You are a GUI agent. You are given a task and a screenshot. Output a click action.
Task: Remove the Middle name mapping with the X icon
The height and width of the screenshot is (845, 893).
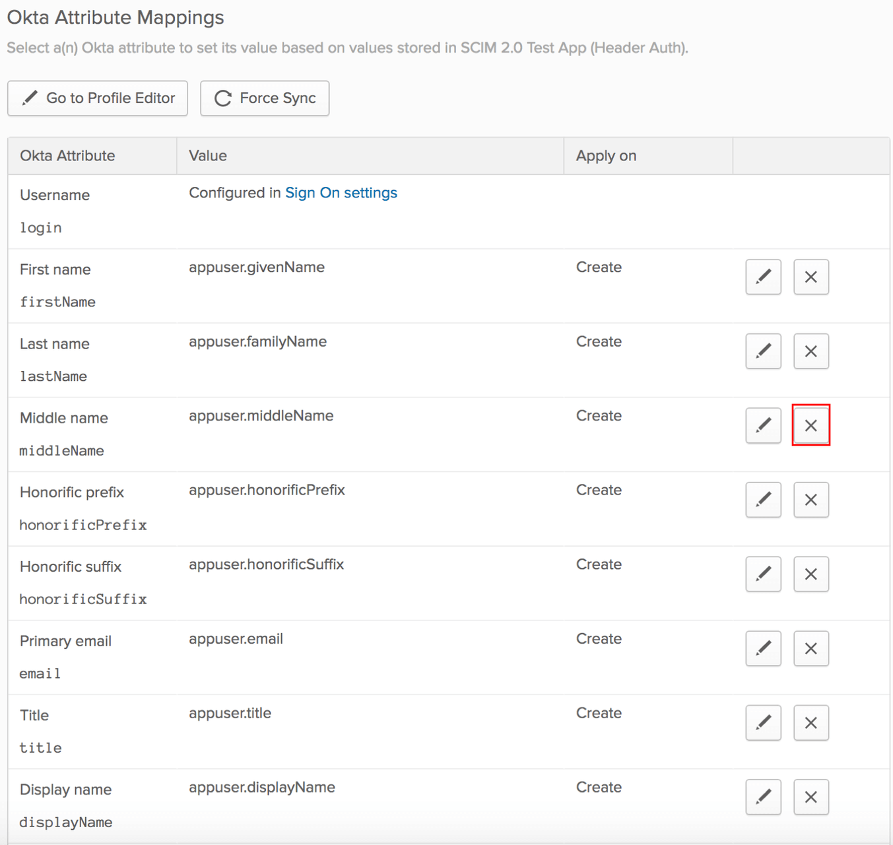point(810,425)
